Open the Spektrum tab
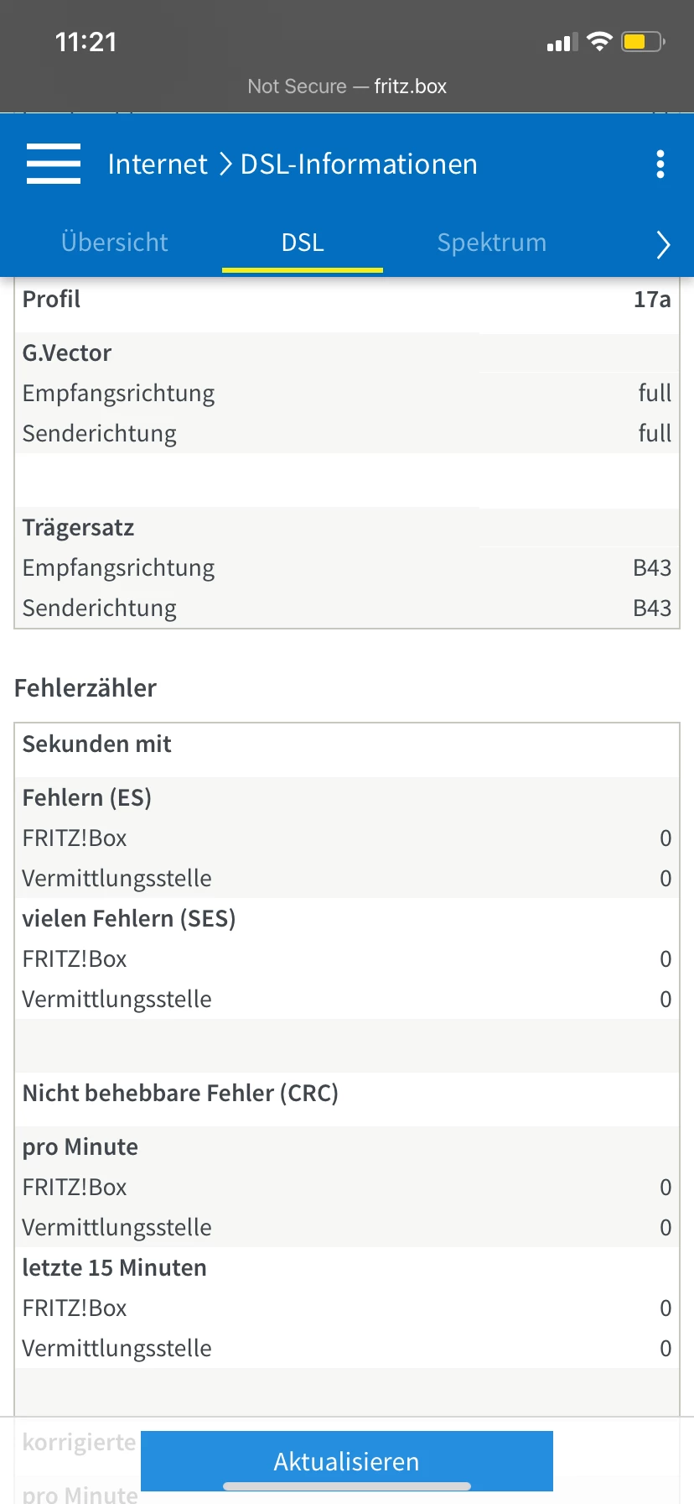This screenshot has width=694, height=1504. pos(492,243)
